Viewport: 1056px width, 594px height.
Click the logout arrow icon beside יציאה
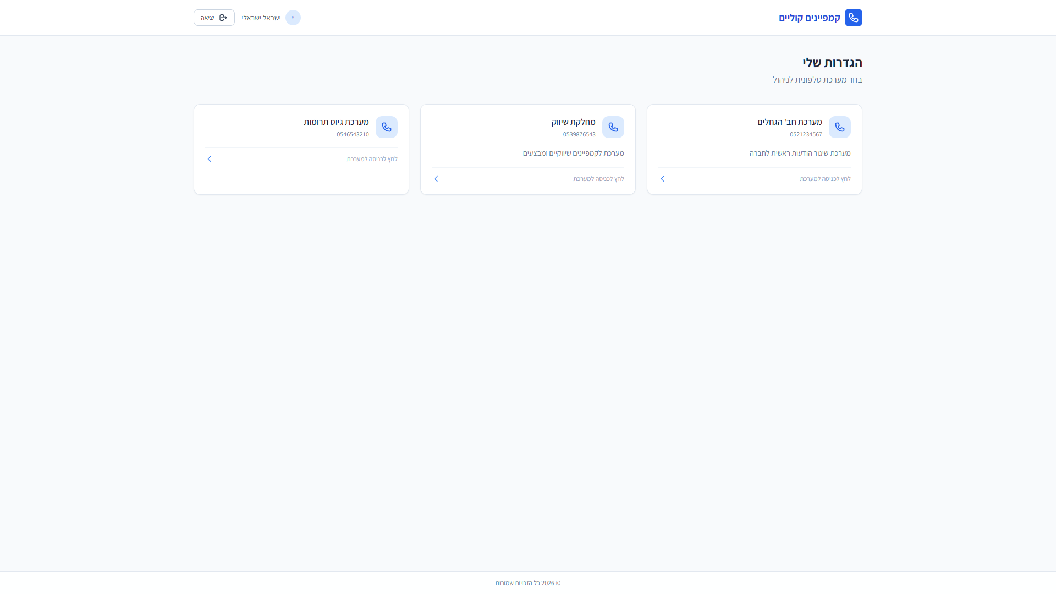(x=223, y=18)
